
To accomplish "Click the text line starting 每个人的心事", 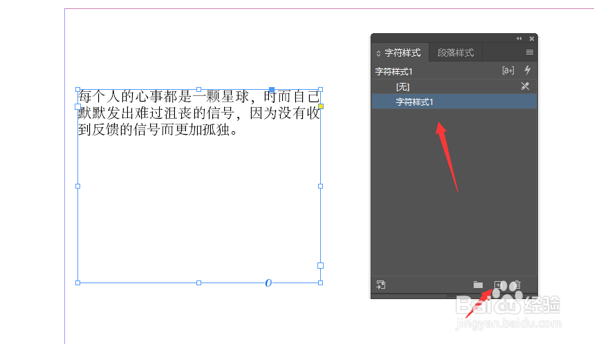I will pos(199,97).
